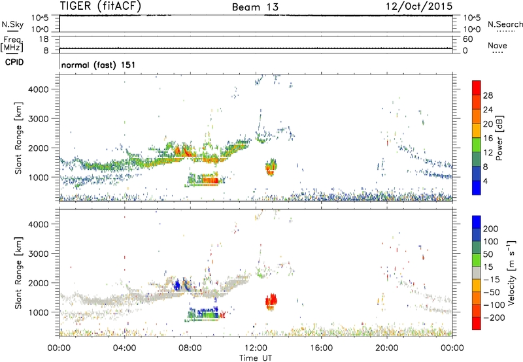Click the Beam 13 label
The image size is (523, 362).
(x=255, y=7)
